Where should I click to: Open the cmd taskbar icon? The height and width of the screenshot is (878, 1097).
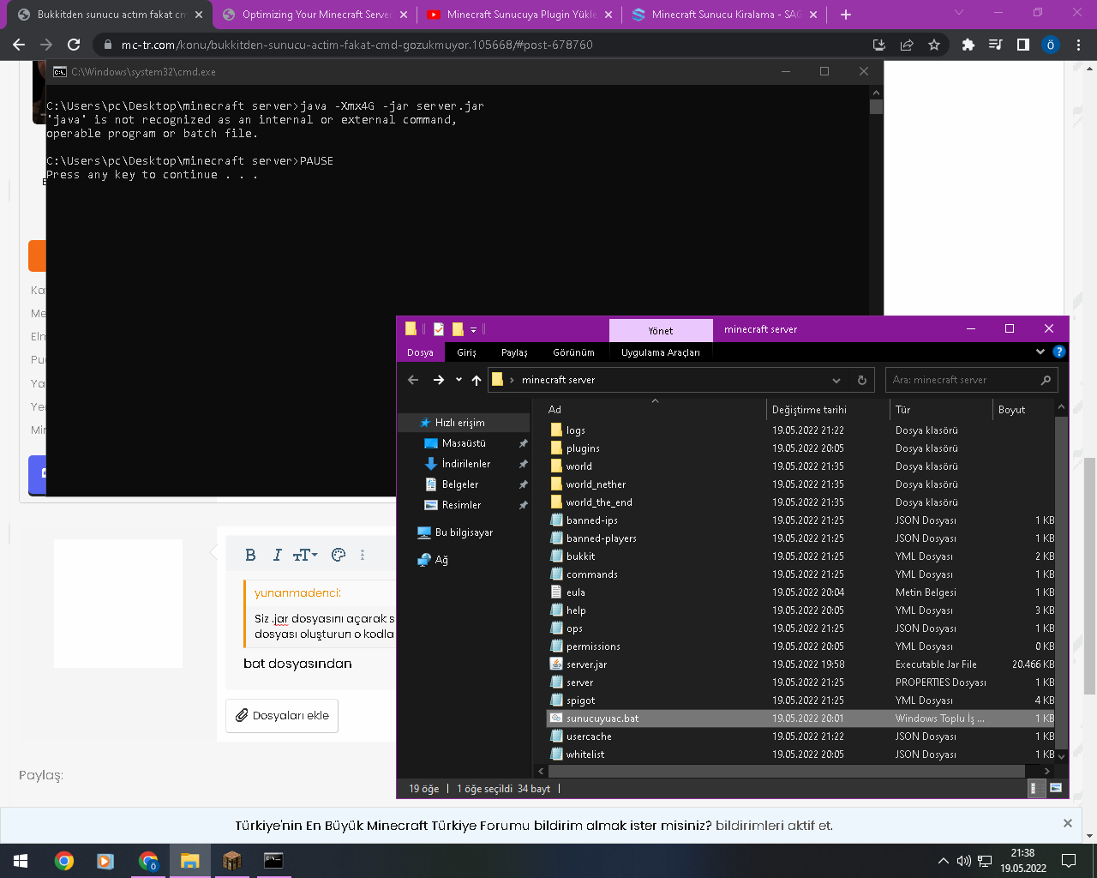point(273,861)
